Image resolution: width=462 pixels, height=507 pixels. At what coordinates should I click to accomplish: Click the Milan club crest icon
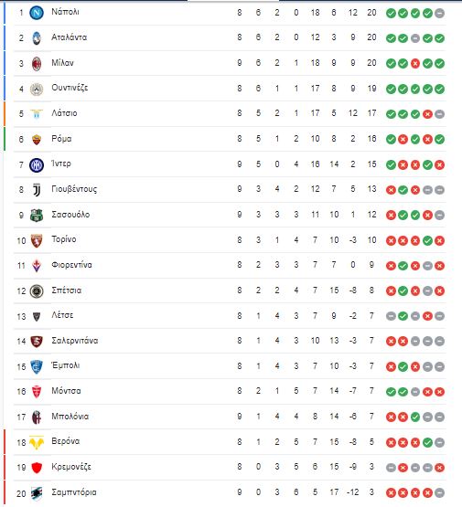37,63
